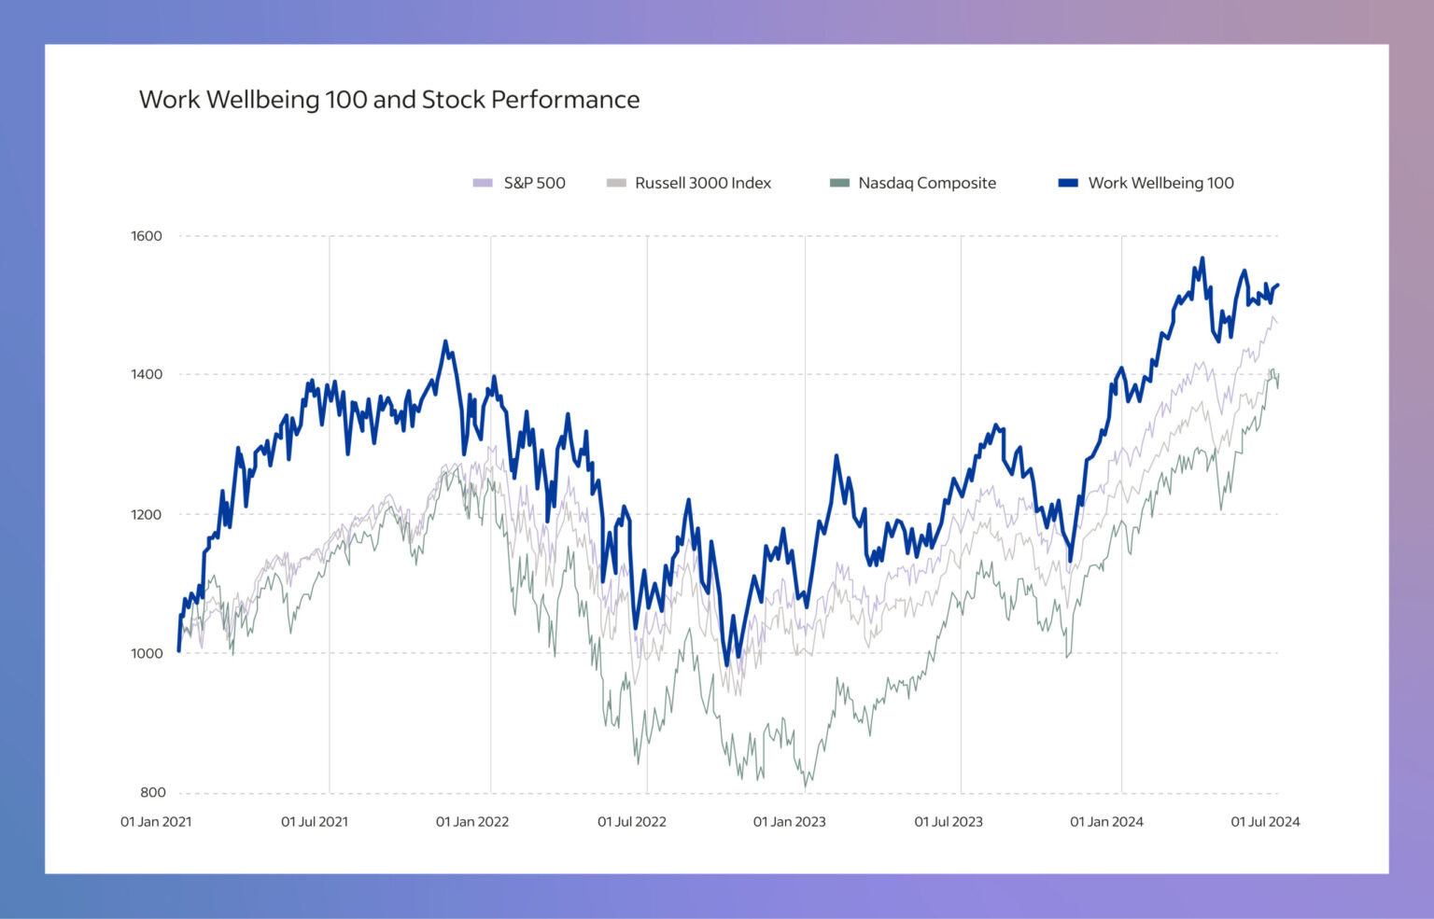
Task: Select the 1400 y-axis label
Action: [x=147, y=374]
